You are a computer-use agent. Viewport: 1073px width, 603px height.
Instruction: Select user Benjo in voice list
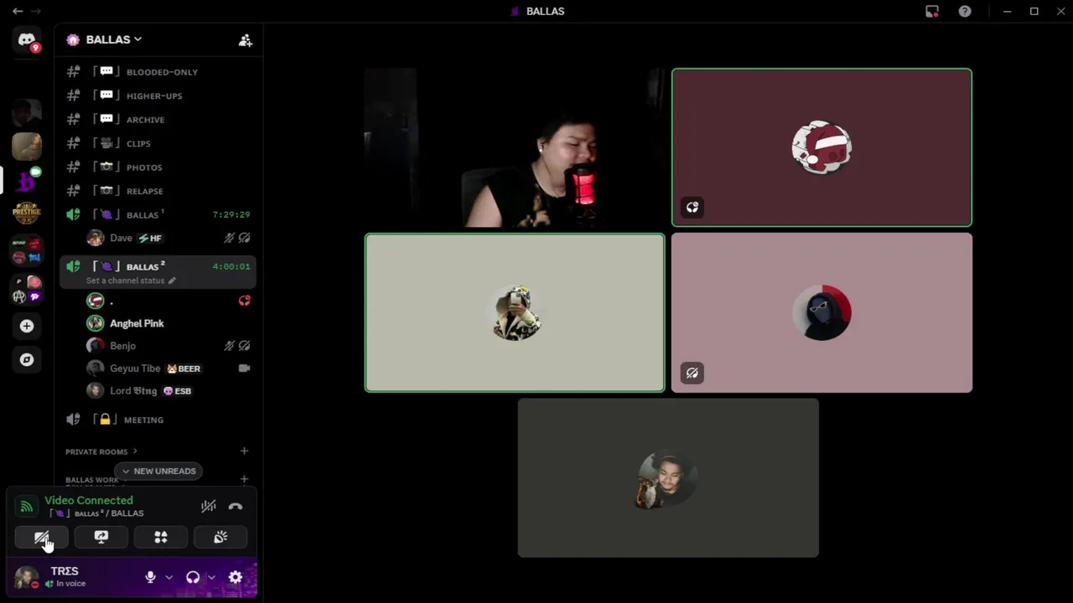(168, 346)
